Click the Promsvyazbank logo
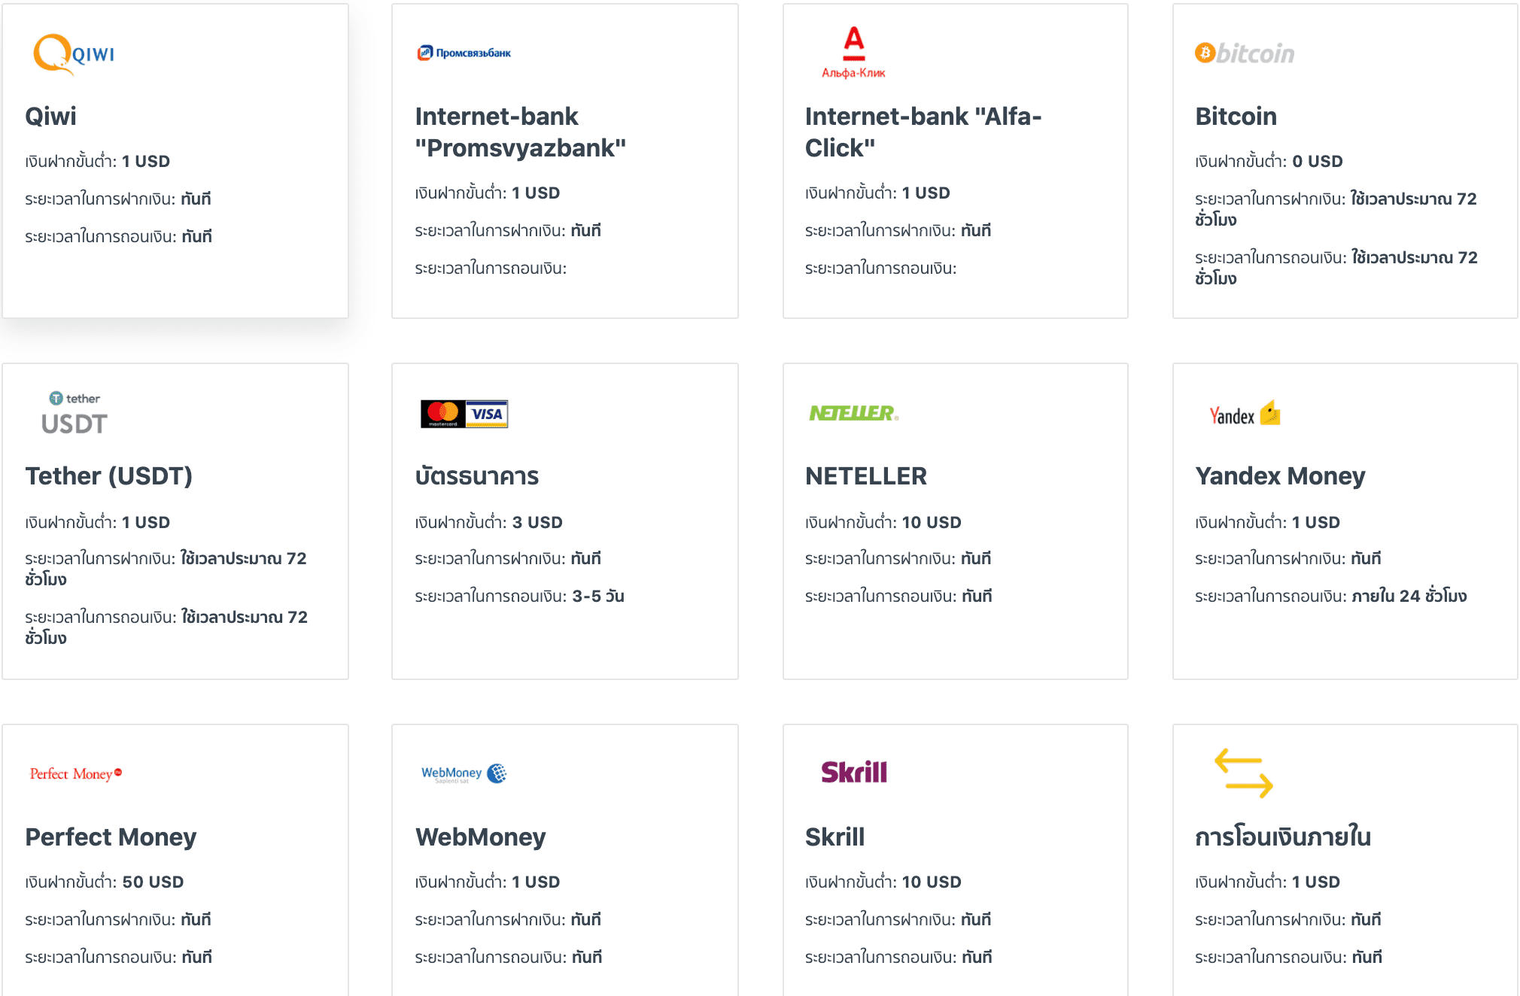Viewport: 1520px width, 996px height. pos(464,53)
